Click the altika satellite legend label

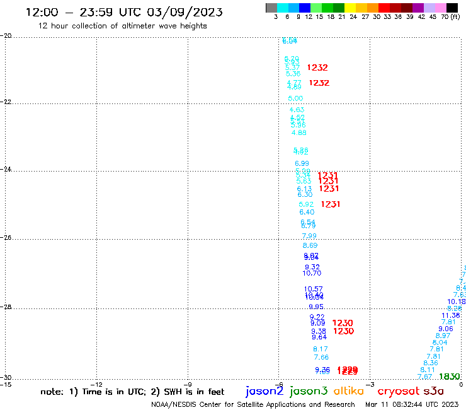click(349, 391)
